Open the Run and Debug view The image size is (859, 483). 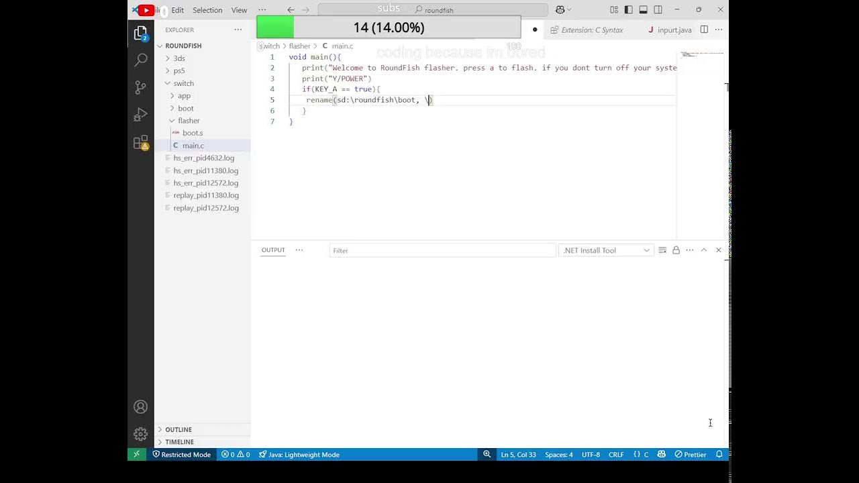pyautogui.click(x=140, y=114)
